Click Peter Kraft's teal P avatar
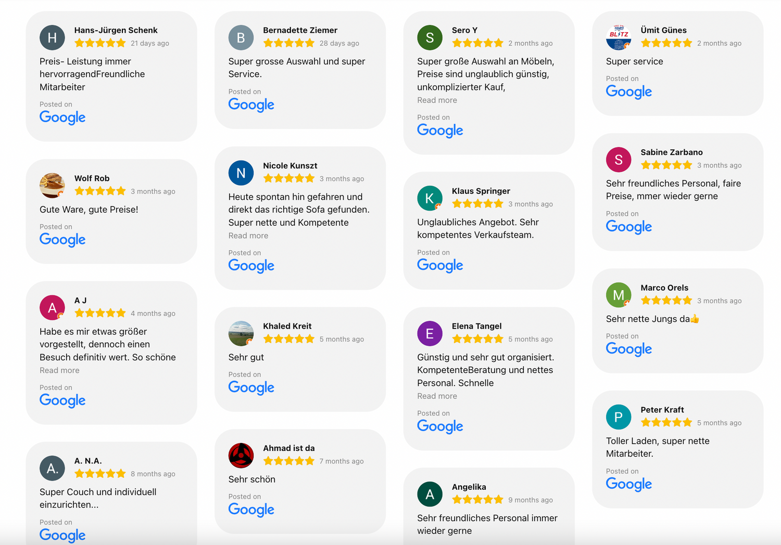This screenshot has width=781, height=545. (619, 417)
